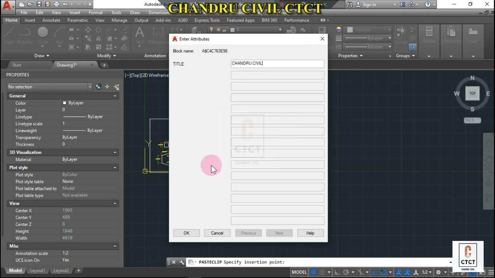Click the Quick Select icon in Properties palette
This screenshot has width=495, height=278.
(x=116, y=87)
